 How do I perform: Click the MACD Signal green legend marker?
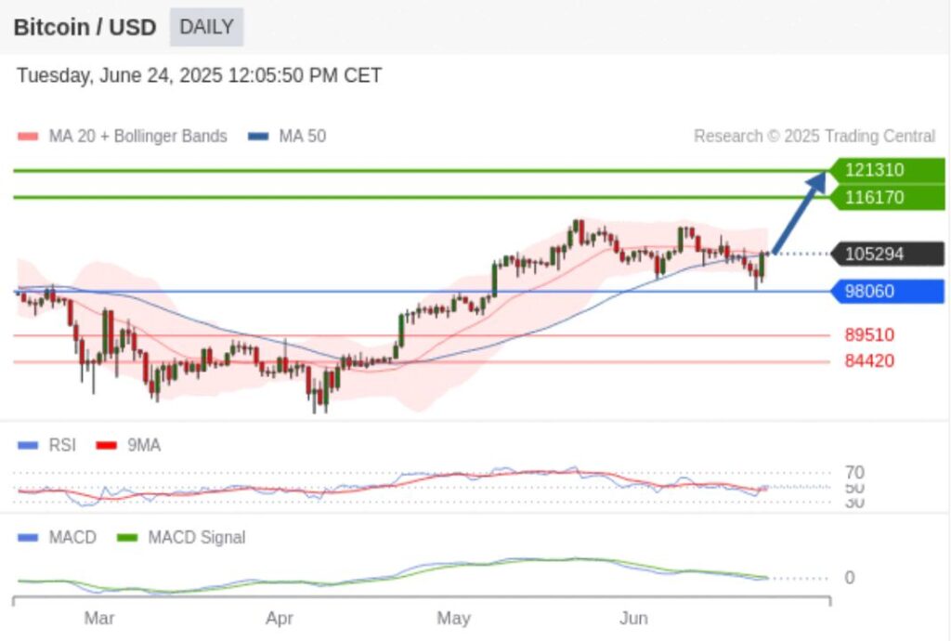click(127, 538)
